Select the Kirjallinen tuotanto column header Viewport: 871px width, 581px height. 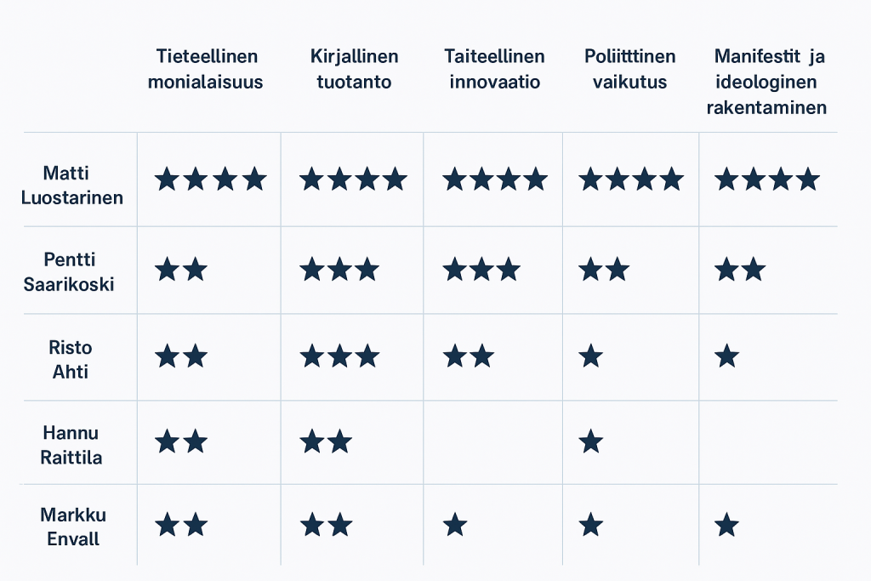[355, 69]
